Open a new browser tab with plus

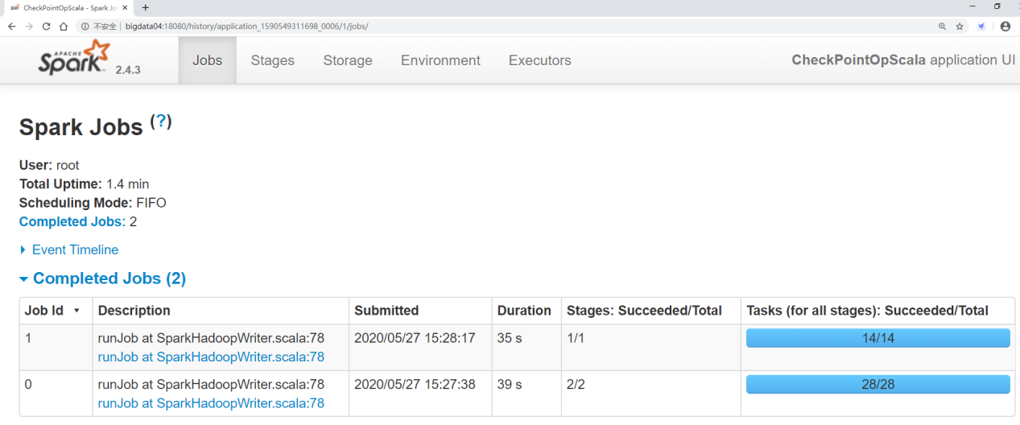145,7
